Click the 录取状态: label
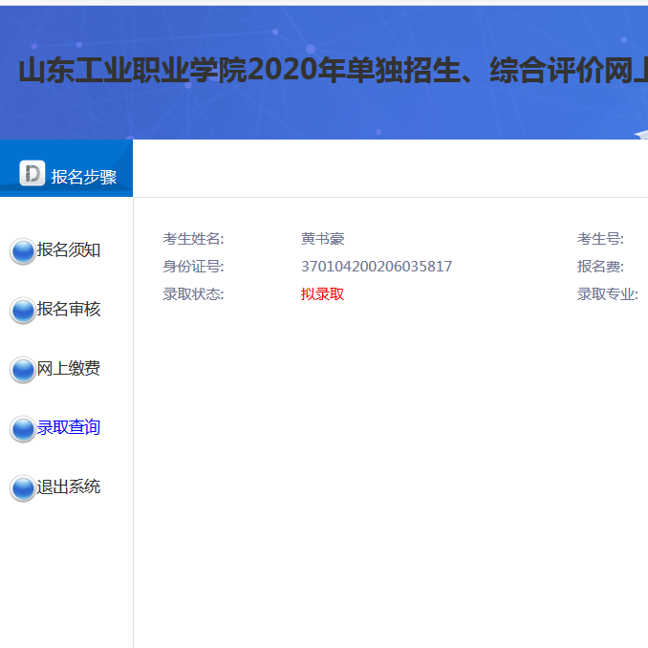The image size is (648, 648). pos(193,294)
